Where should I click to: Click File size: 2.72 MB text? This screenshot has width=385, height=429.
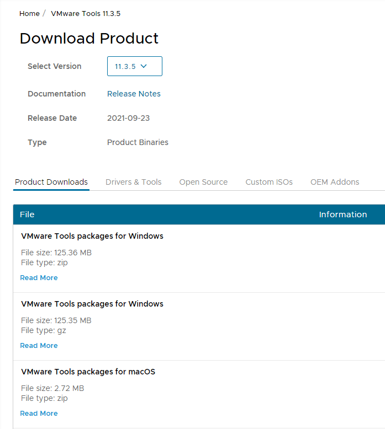pyautogui.click(x=52, y=388)
